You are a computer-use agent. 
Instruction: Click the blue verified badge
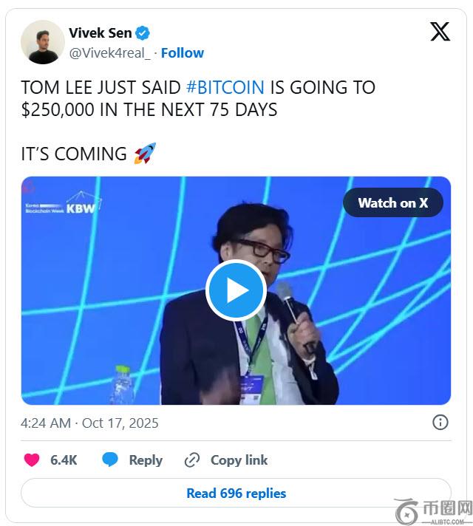(143, 33)
